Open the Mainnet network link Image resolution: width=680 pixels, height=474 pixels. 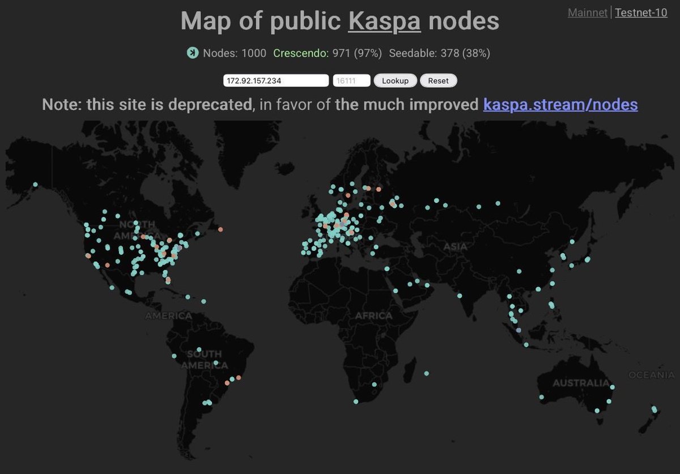[x=588, y=12]
